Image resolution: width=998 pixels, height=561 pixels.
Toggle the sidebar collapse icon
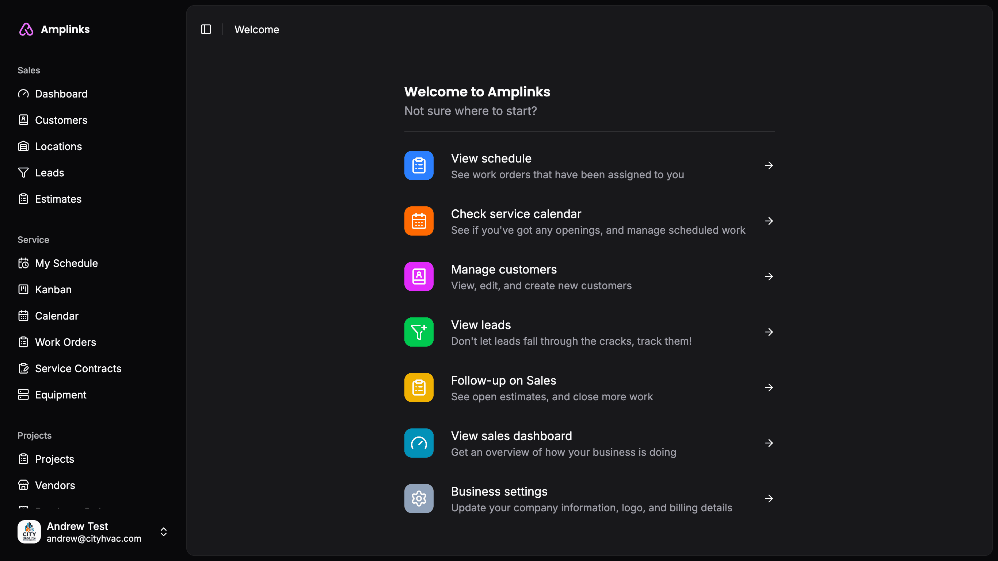(206, 30)
